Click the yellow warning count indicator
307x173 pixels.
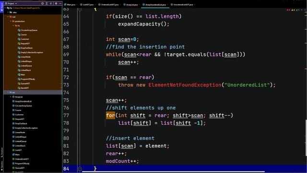pyautogui.click(x=293, y=10)
